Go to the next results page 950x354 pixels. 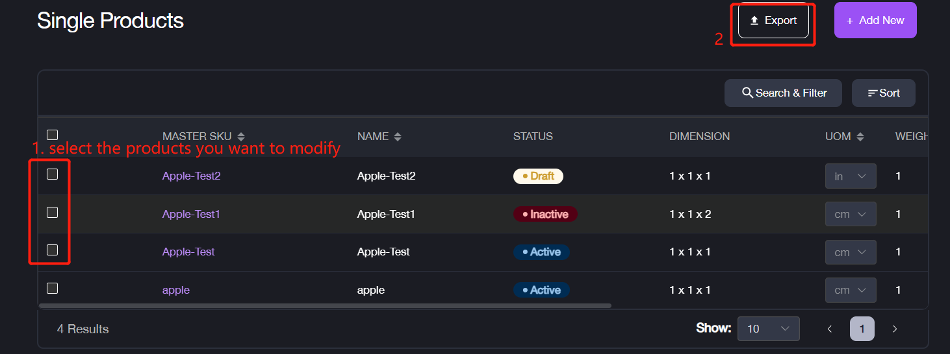point(895,329)
